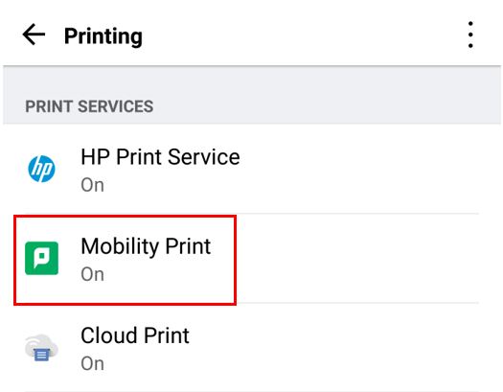
Task: Select the HP Print Service label text
Action: 160,157
